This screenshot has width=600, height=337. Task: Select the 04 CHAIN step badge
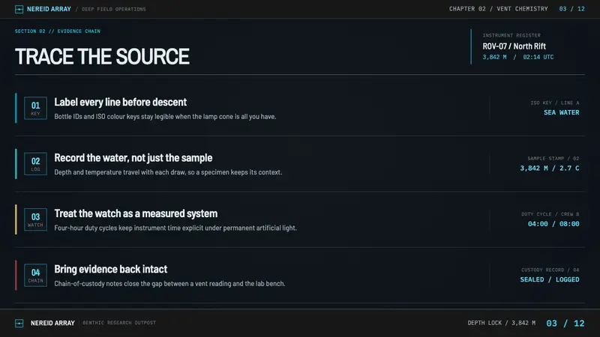tap(35, 275)
